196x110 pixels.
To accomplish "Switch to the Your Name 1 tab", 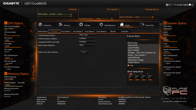I will coord(66,32).
